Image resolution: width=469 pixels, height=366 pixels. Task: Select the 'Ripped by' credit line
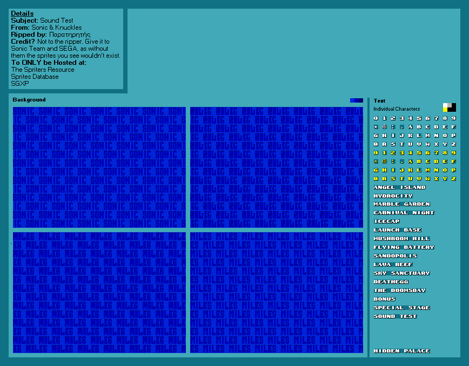tap(51, 35)
